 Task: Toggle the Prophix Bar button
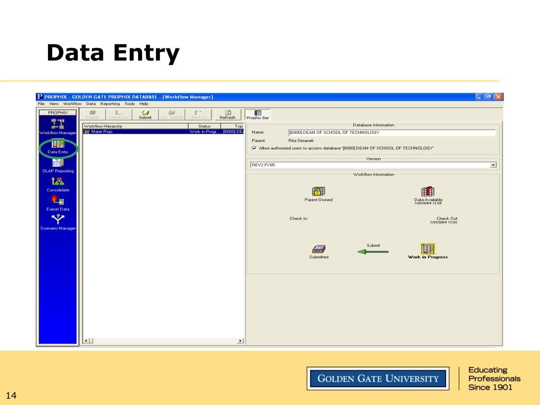257,115
